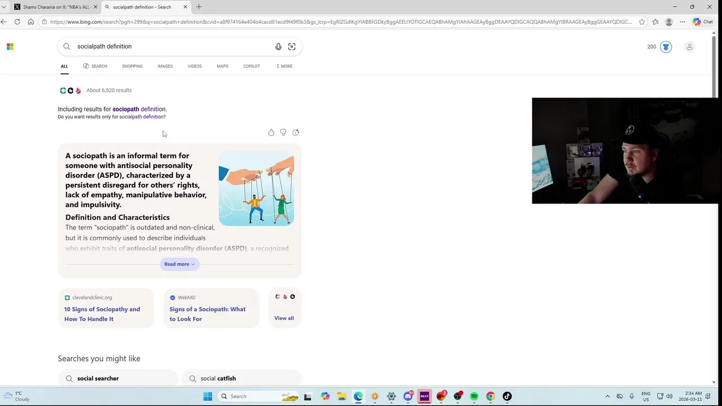The height and width of the screenshot is (406, 722).
Task: Reload the page with refresh icon
Action: [17, 21]
